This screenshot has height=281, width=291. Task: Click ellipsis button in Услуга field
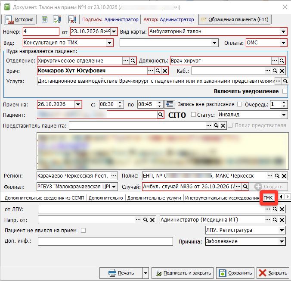(278, 81)
